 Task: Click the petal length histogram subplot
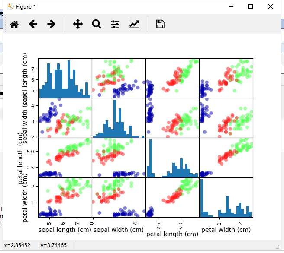pos(172,158)
